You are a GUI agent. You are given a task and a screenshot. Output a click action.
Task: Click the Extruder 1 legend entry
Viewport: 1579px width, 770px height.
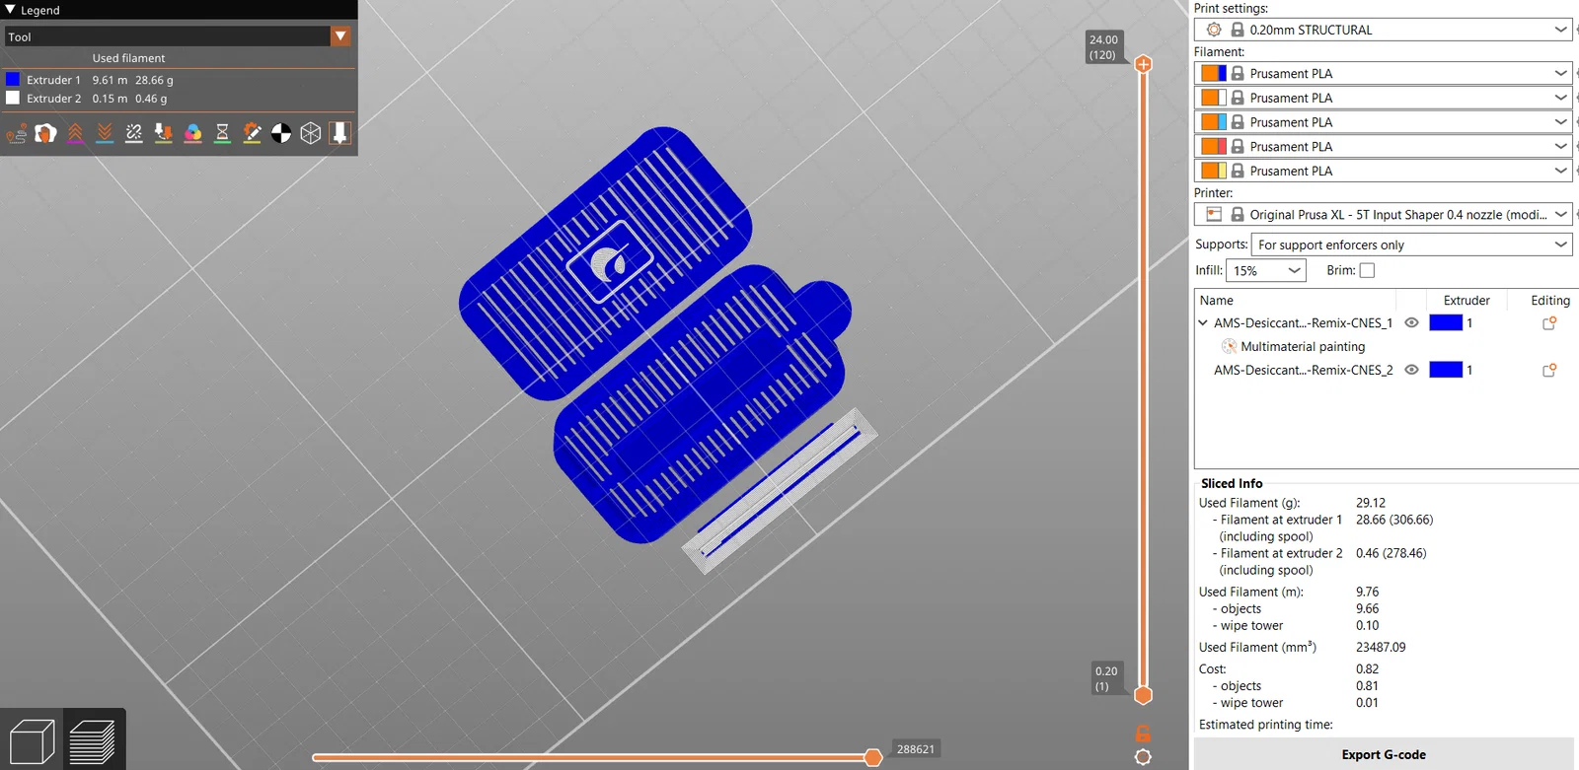coord(90,80)
